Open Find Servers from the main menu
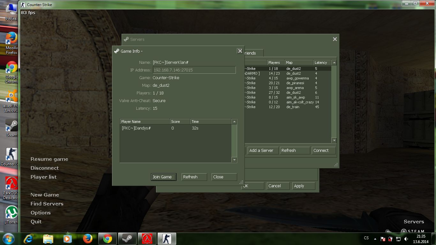The height and width of the screenshot is (245, 436). click(x=47, y=204)
